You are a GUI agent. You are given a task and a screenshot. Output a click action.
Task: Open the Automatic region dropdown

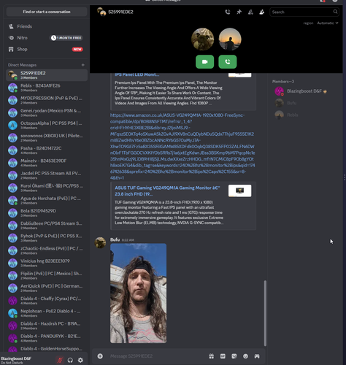[328, 23]
